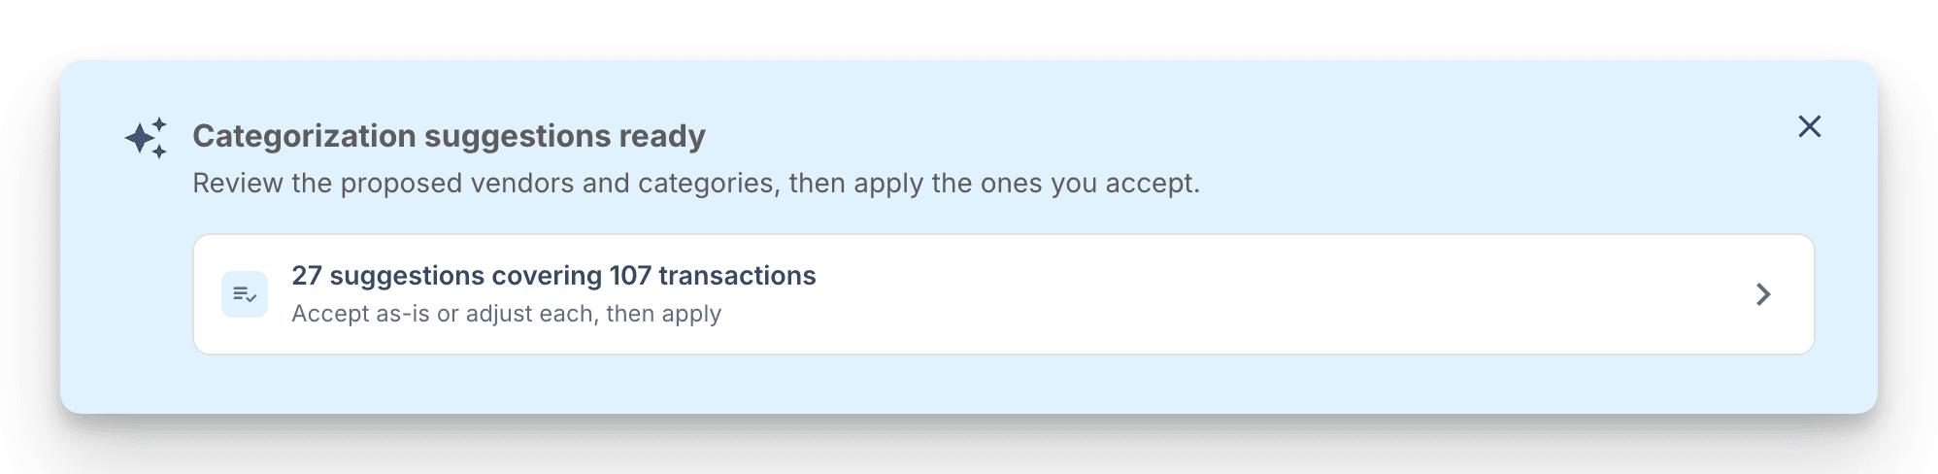
Task: Click the '107 transactions' text
Action: coord(713,276)
